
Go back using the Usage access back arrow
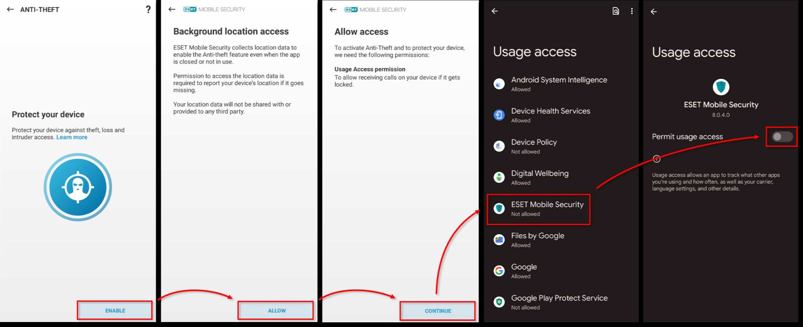pos(495,11)
